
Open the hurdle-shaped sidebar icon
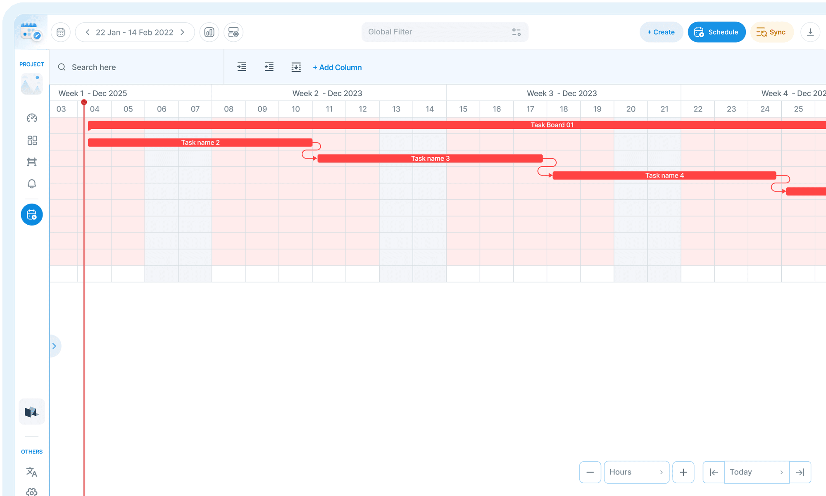[x=32, y=162]
